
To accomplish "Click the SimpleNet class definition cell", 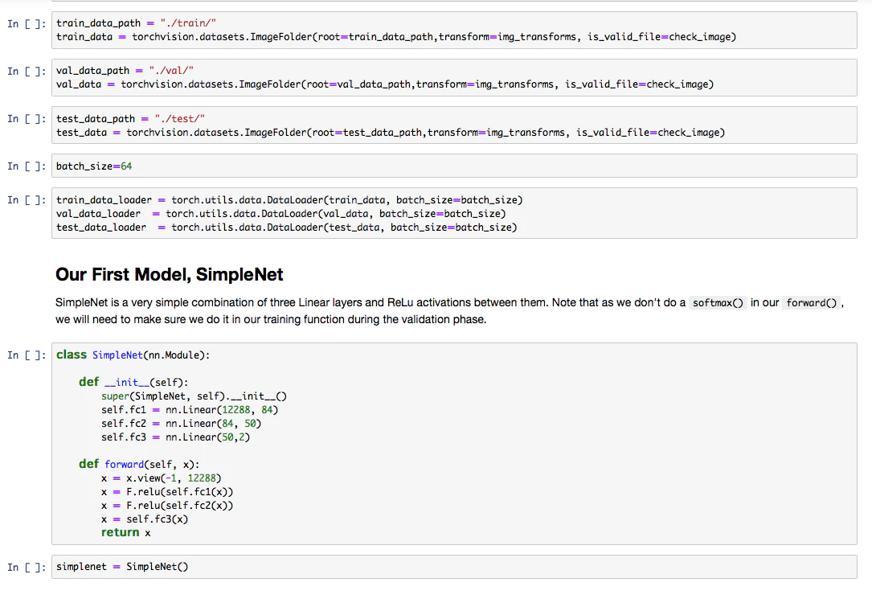I will tap(454, 444).
